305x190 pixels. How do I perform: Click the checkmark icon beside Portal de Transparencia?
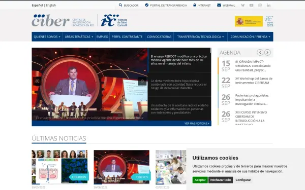click(x=147, y=5)
